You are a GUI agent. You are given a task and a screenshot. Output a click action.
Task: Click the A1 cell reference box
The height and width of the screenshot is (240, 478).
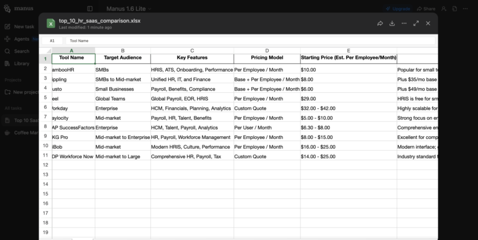(52, 41)
